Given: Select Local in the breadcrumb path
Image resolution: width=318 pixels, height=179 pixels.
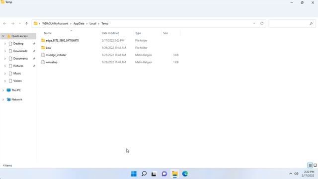Looking at the screenshot, I should point(93,23).
